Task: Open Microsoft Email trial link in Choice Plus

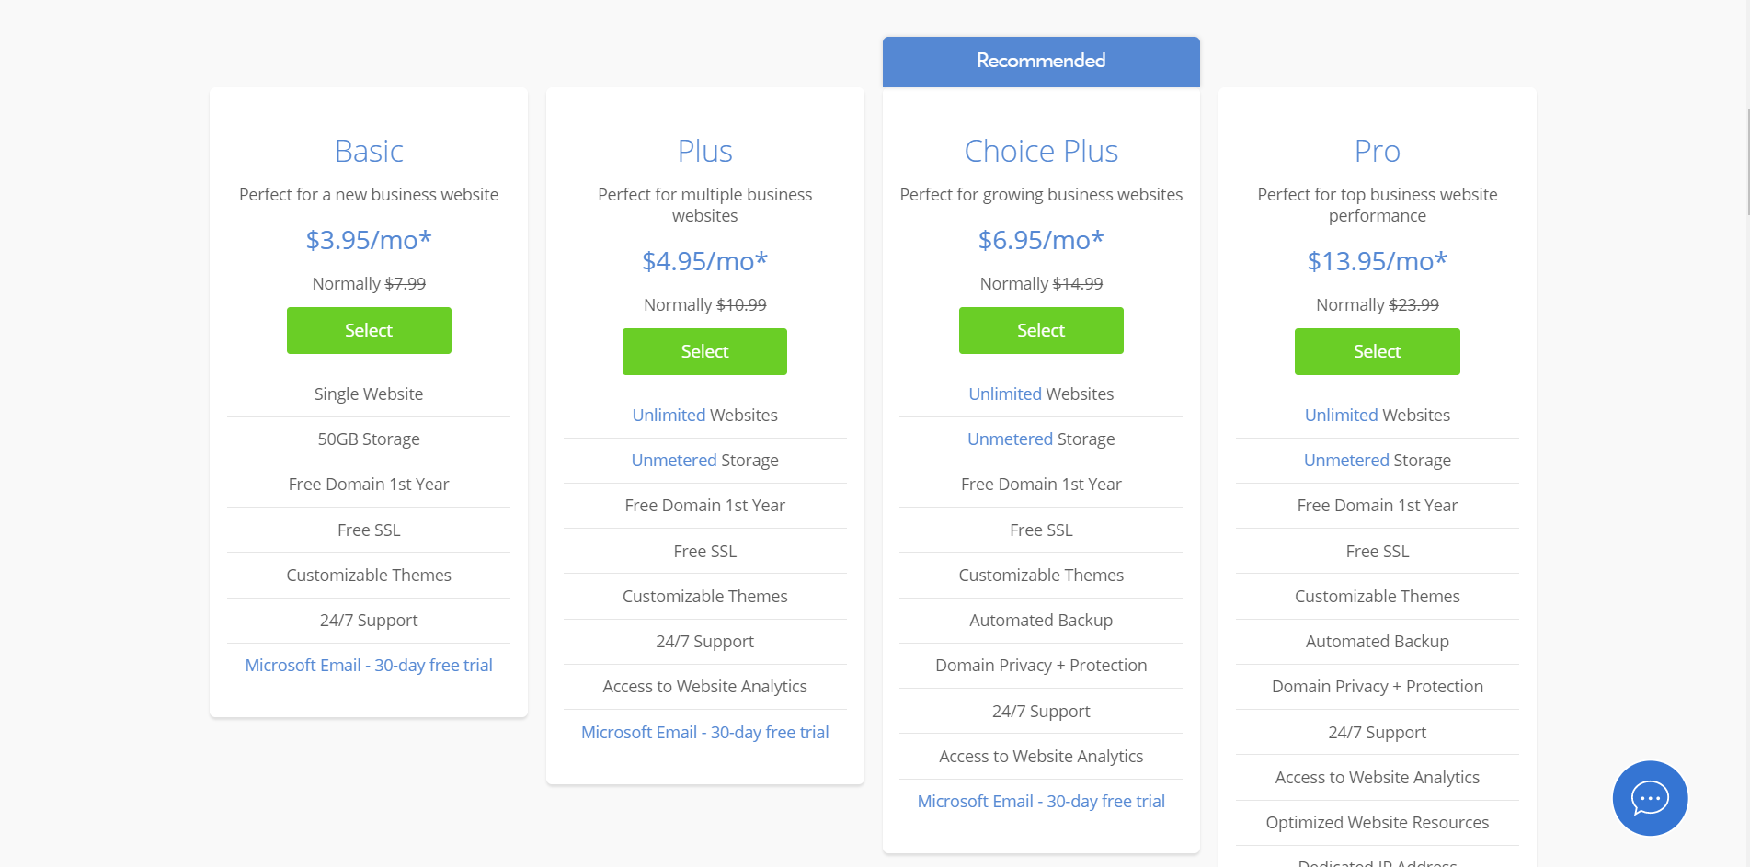Action: pos(1041,801)
